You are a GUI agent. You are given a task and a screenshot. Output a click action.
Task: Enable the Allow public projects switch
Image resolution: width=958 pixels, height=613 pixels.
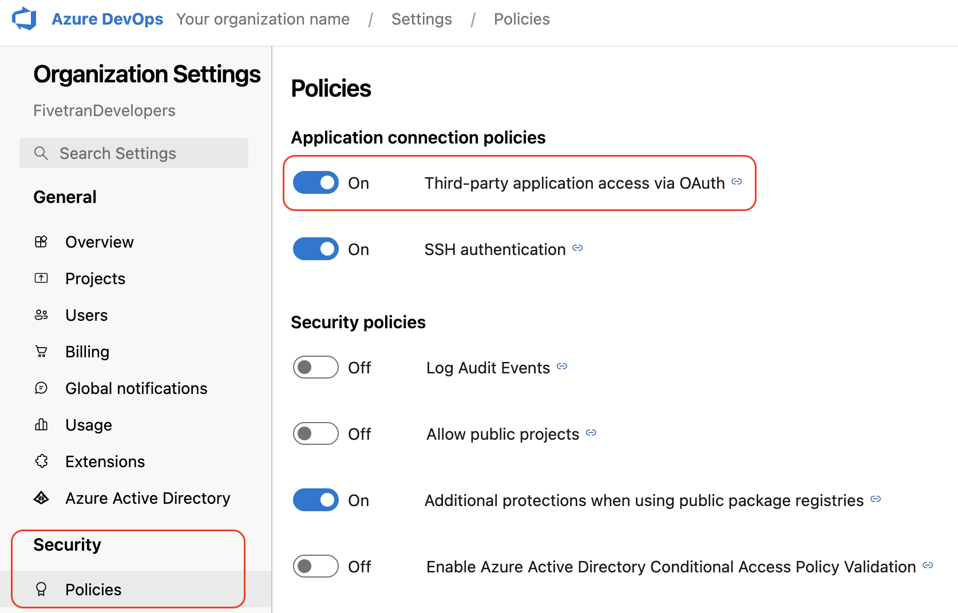[316, 433]
